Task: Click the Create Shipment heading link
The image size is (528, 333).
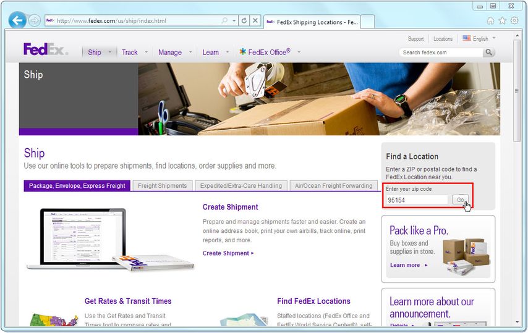Action: [231, 207]
